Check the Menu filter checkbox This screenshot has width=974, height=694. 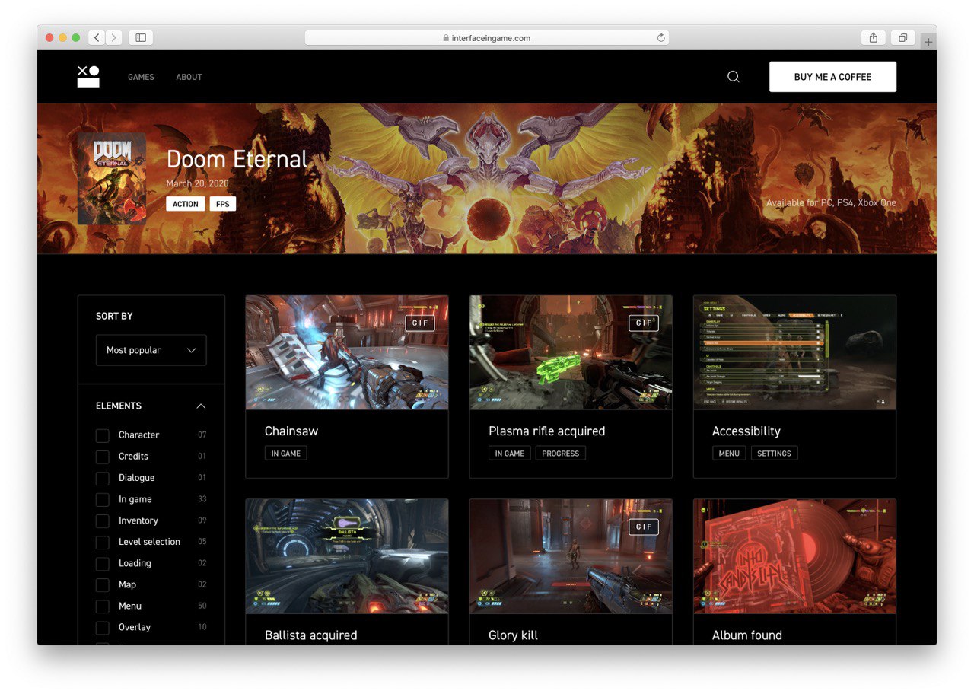pos(102,606)
